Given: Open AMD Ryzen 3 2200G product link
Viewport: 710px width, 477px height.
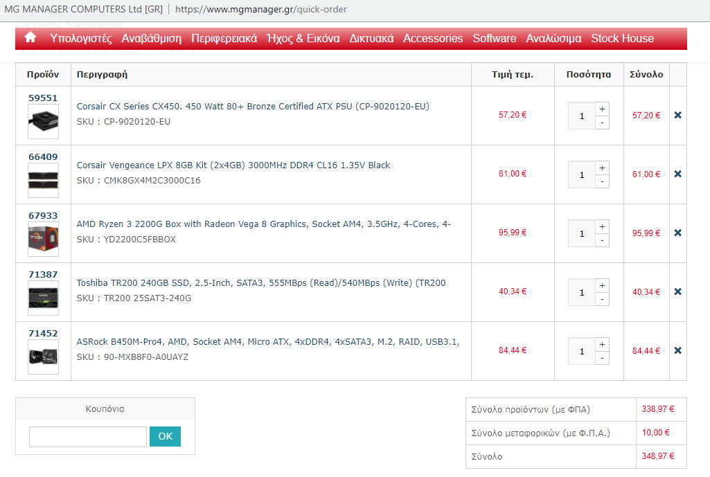Looking at the screenshot, I should tap(263, 224).
